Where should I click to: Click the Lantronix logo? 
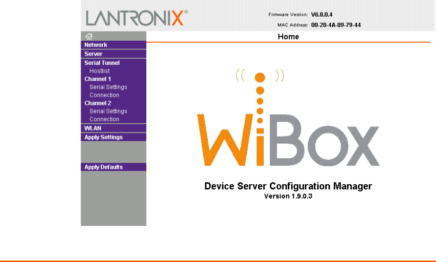click(x=137, y=18)
